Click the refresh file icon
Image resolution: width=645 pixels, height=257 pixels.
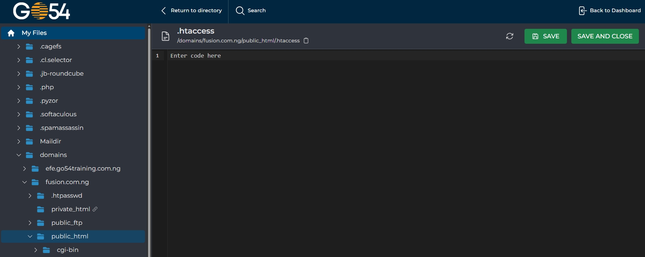510,36
